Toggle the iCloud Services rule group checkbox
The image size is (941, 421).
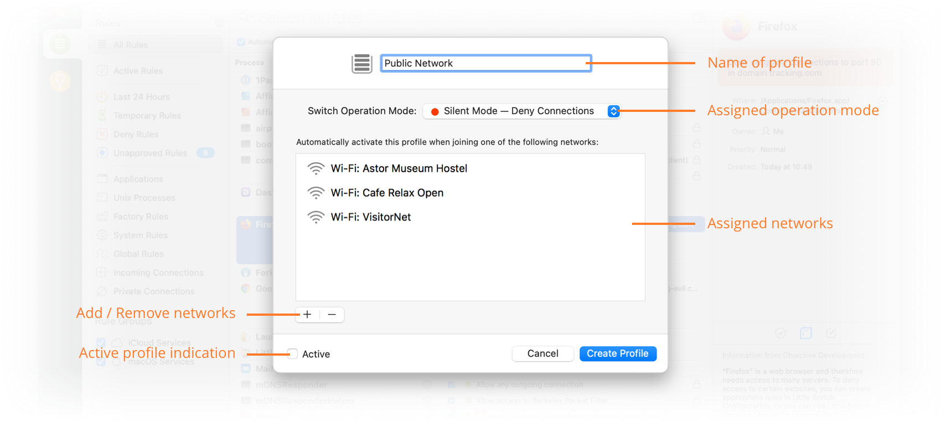point(101,343)
